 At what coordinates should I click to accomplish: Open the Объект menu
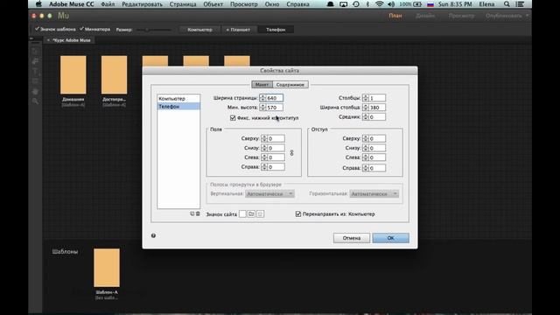click(x=213, y=4)
